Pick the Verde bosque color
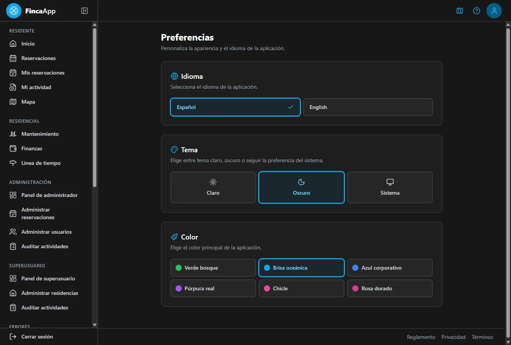 [x=213, y=268]
